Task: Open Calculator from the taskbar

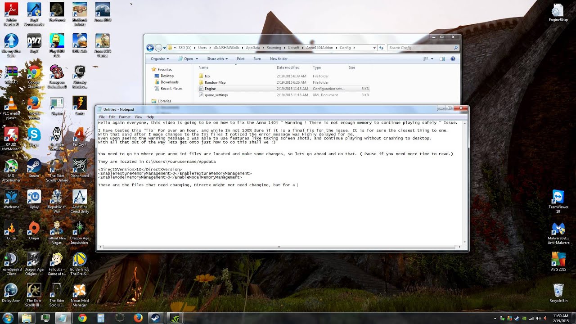Action: 101,317
